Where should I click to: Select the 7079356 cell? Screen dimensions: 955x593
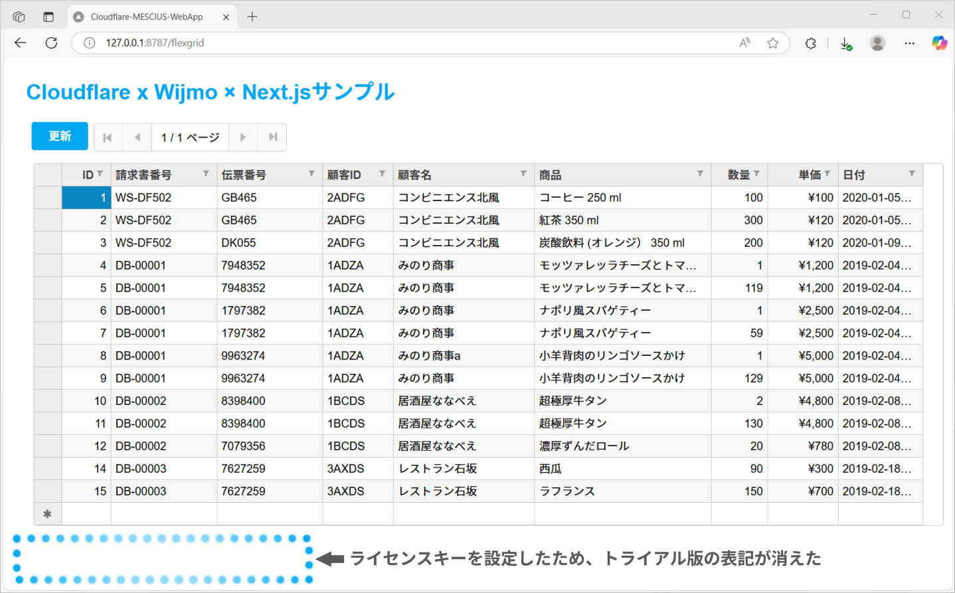click(x=270, y=446)
